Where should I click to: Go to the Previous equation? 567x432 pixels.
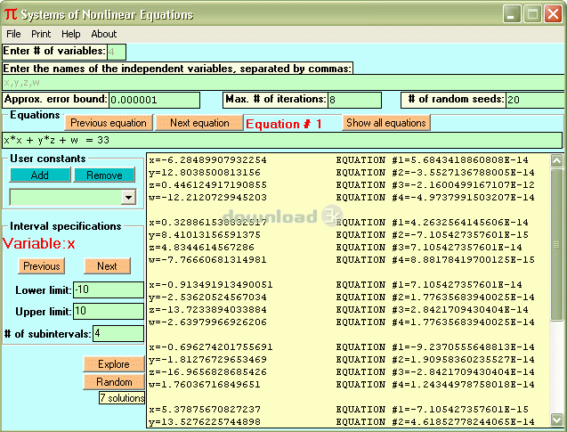pyautogui.click(x=109, y=123)
